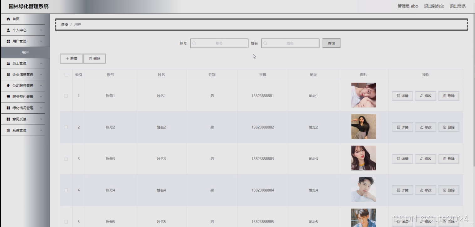Check the select-all checkbox in table header
The image size is (475, 227).
[x=66, y=75]
